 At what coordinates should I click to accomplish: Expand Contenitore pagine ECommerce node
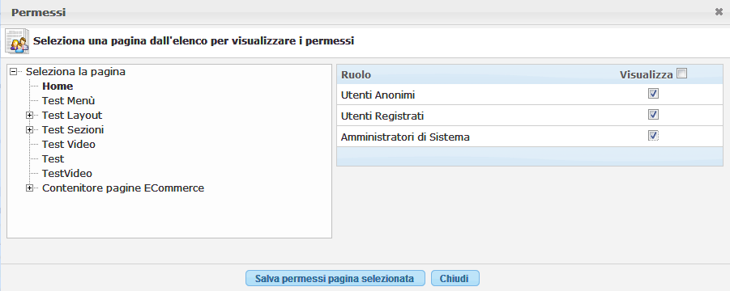29,188
